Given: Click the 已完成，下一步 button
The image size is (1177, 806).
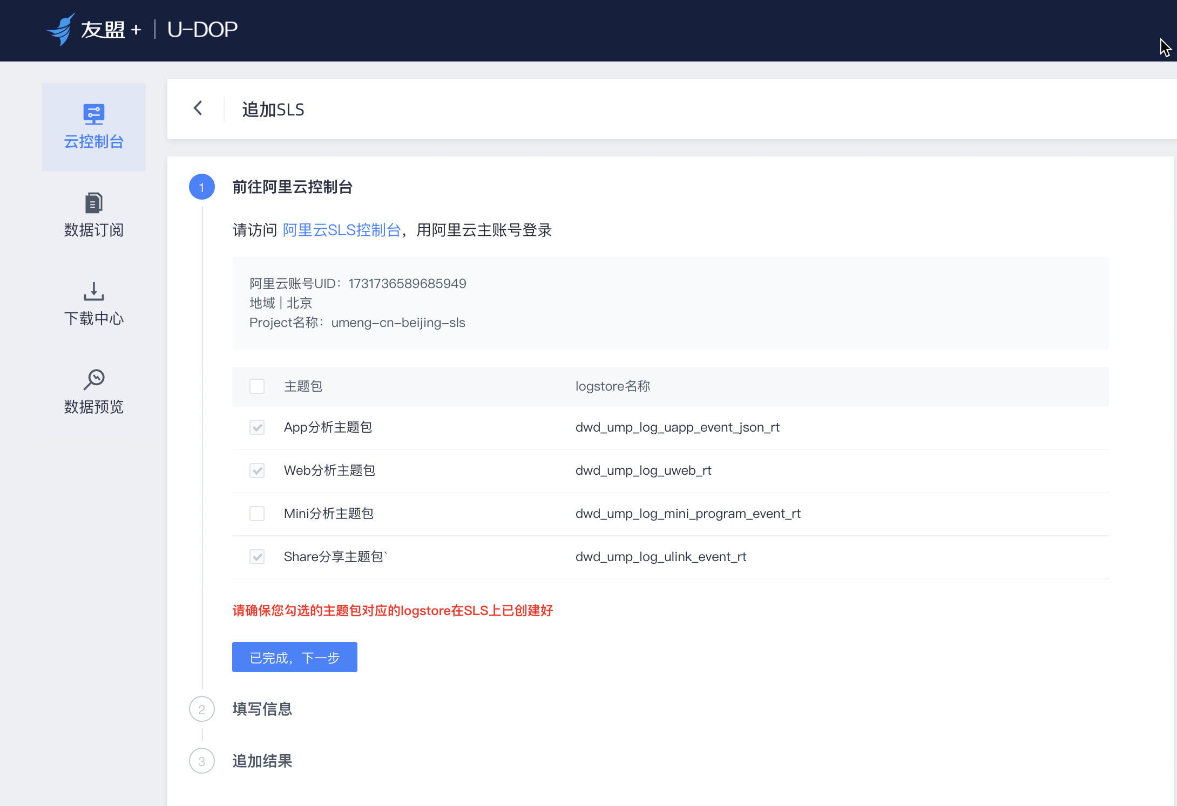Looking at the screenshot, I should coord(295,657).
